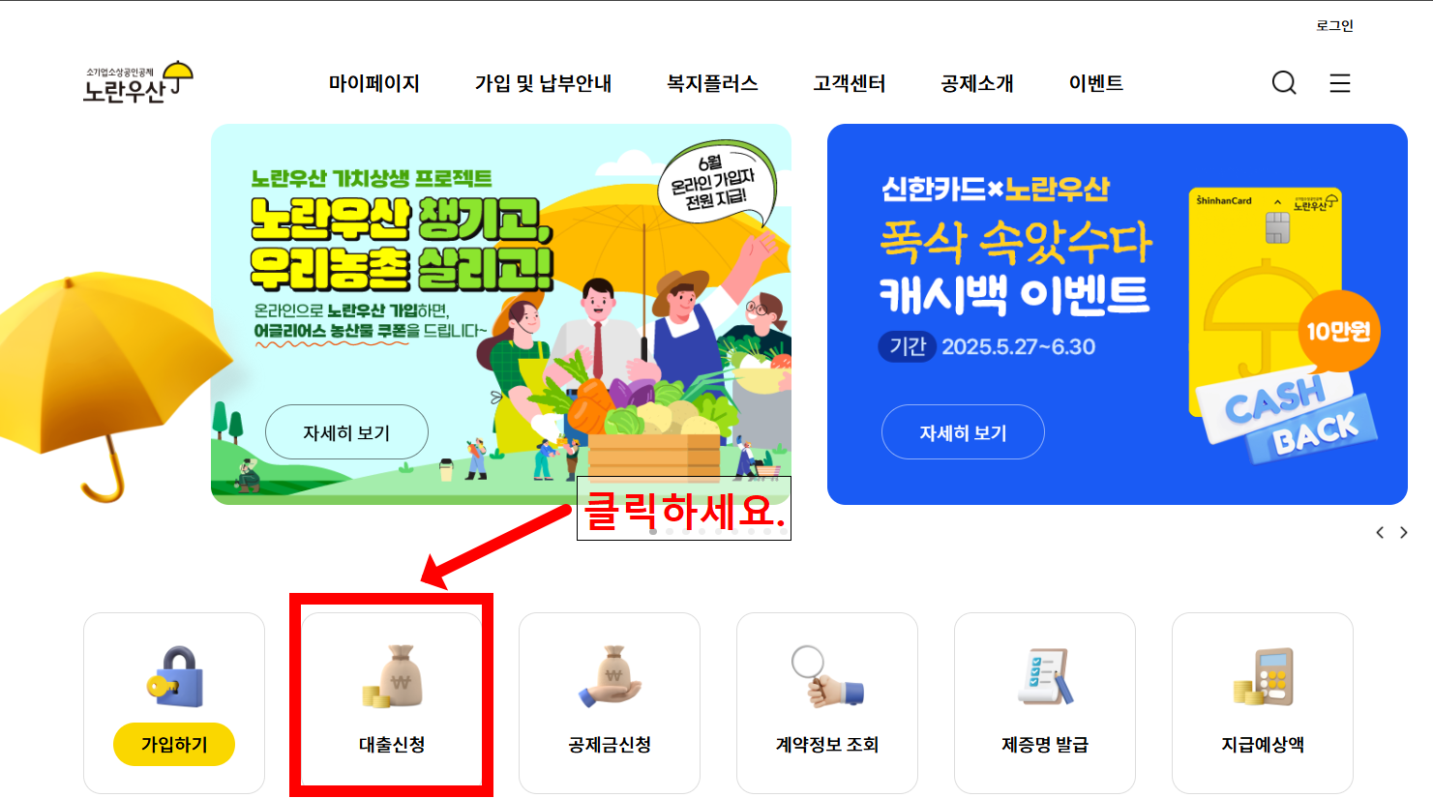Go to previous banner arrow
Image resolution: width=1433 pixels, height=798 pixels.
pos(1380,533)
